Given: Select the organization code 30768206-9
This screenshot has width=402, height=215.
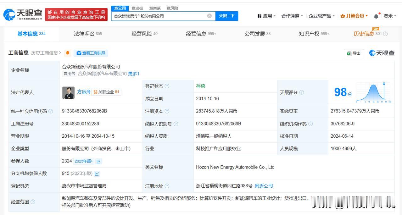Looking at the screenshot, I should pyautogui.click(x=343, y=124).
